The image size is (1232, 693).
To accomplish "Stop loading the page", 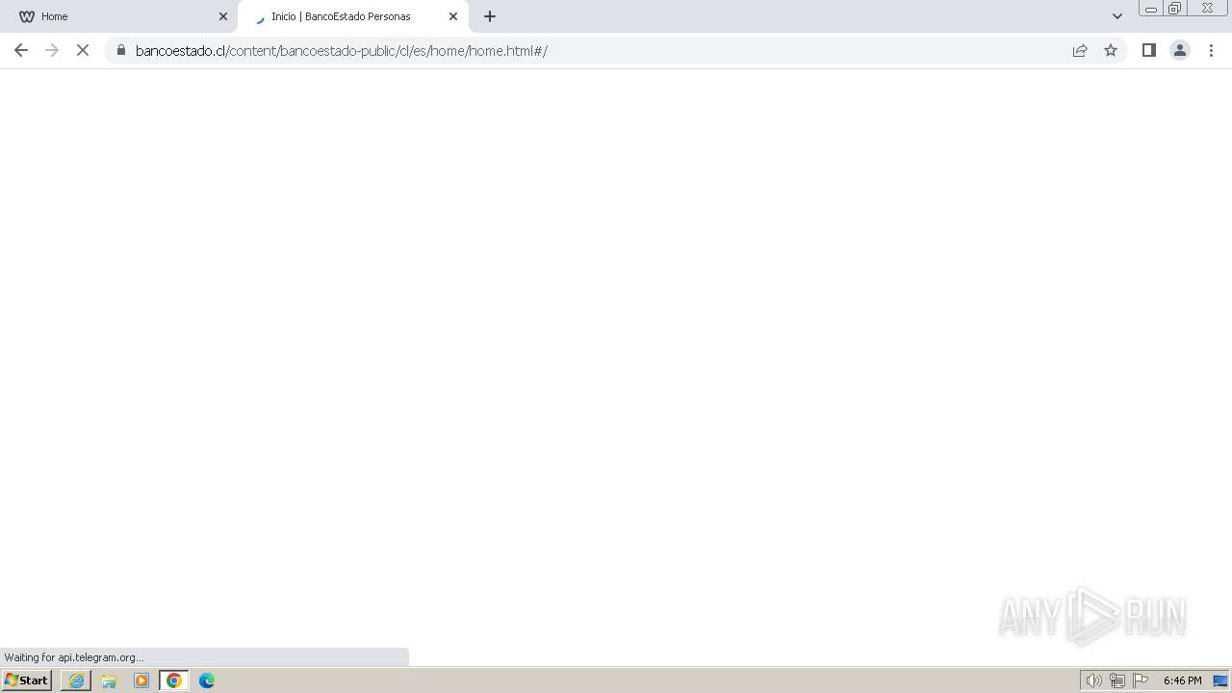I will tap(83, 50).
